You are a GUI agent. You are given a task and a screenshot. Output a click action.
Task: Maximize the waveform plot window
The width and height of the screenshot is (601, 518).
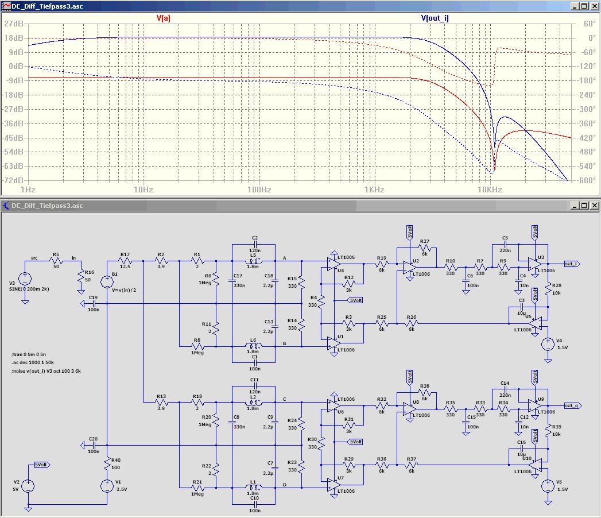point(584,6)
